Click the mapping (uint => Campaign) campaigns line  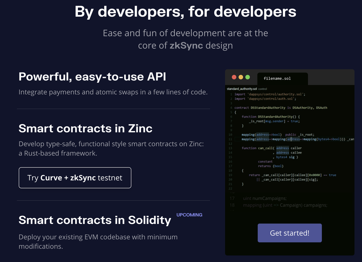coord(285,205)
